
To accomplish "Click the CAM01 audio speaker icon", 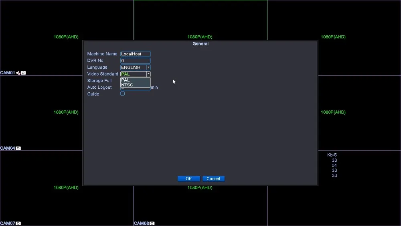I will (18, 73).
